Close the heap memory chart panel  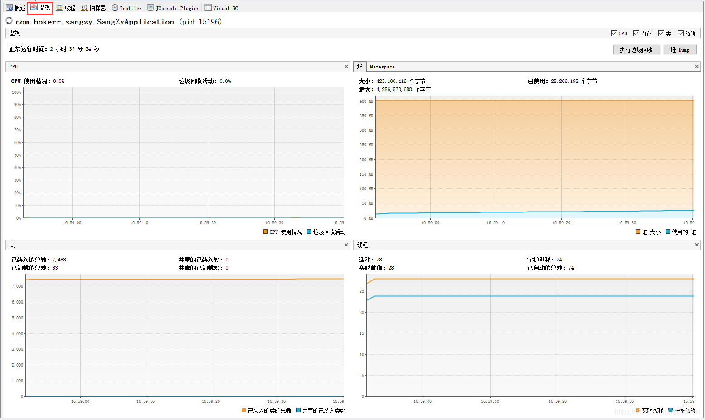pos(697,67)
